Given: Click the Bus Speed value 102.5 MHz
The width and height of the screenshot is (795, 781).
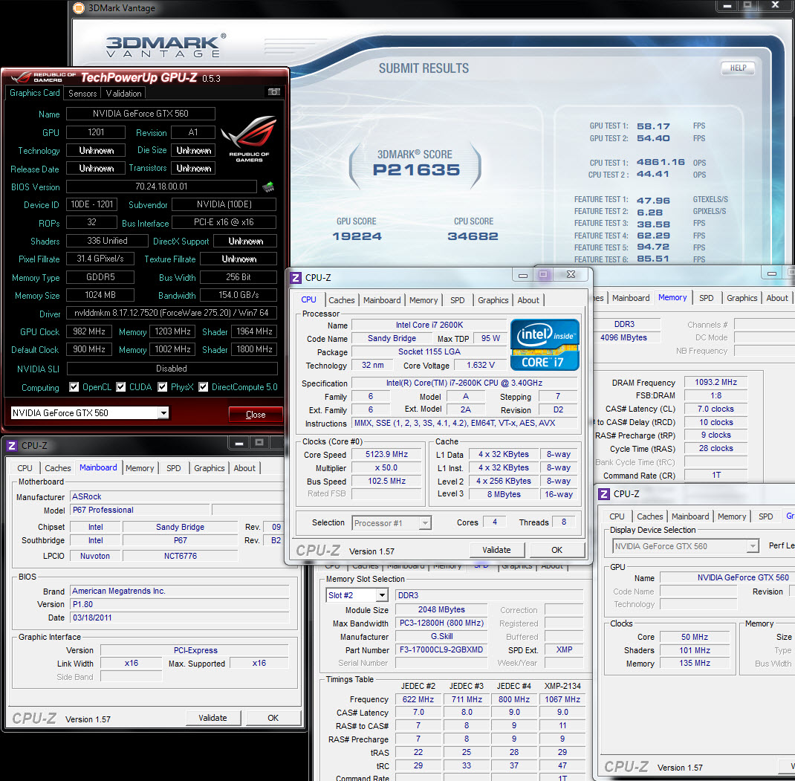Looking at the screenshot, I should (386, 481).
